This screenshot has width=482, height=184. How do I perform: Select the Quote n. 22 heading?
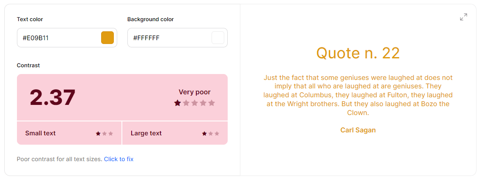358,53
